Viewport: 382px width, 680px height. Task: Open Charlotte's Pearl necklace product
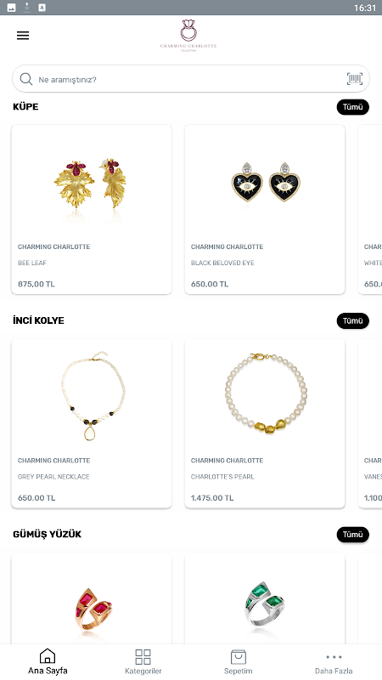click(x=265, y=423)
